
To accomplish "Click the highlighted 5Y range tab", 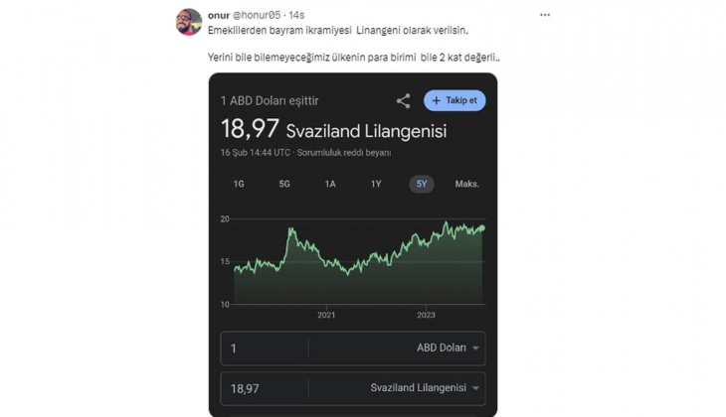I will coord(422,184).
